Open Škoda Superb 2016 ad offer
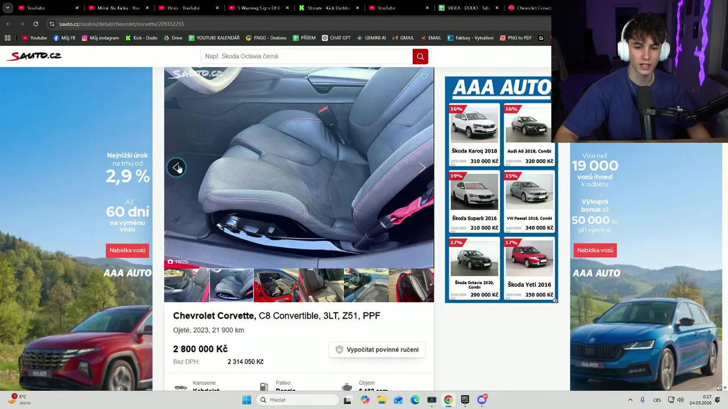This screenshot has width=728, height=409. tap(474, 202)
